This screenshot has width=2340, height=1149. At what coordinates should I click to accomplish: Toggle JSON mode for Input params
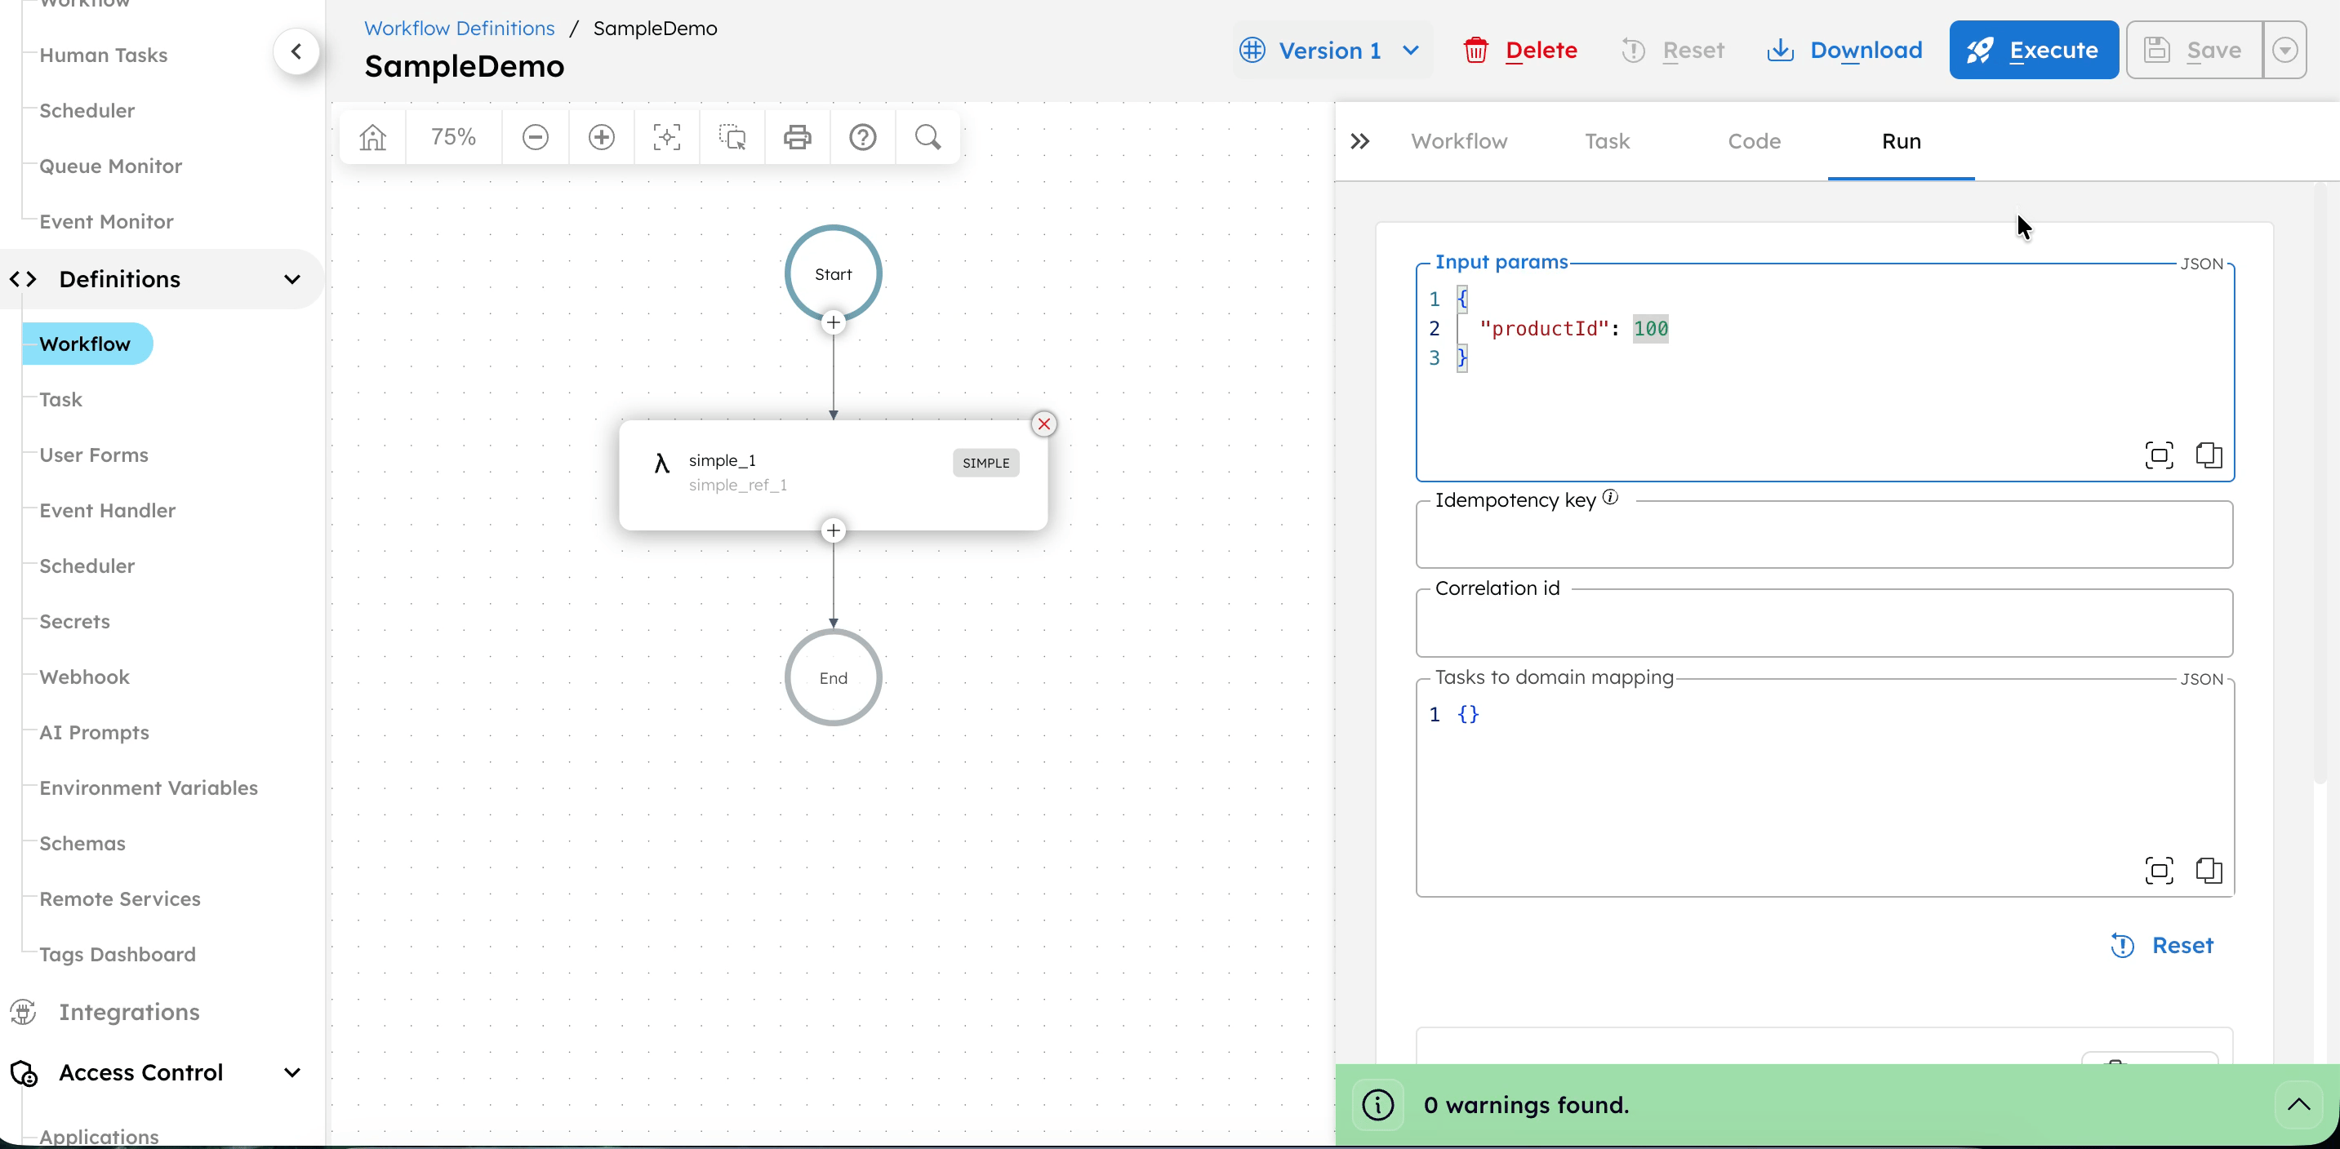(2201, 264)
